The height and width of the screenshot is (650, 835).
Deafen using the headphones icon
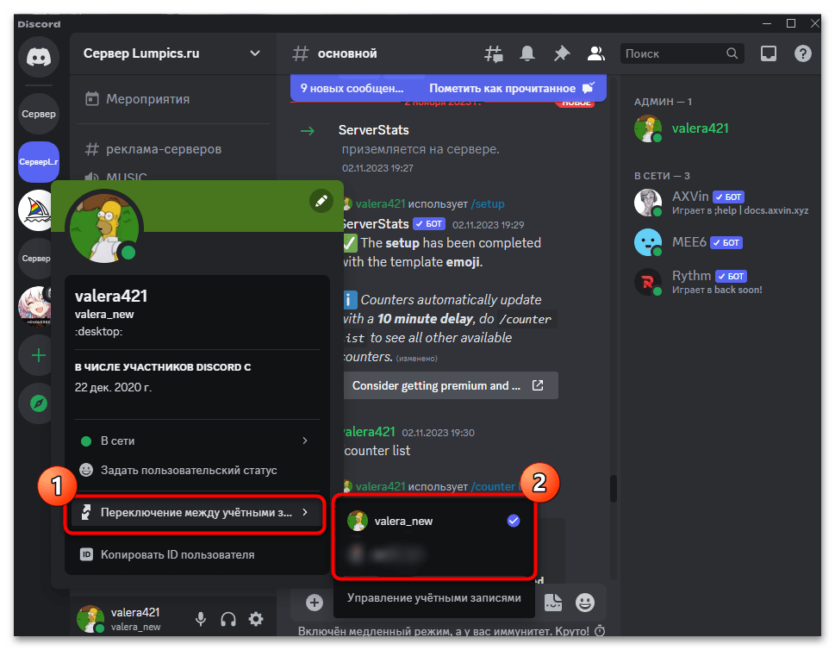pos(227,619)
